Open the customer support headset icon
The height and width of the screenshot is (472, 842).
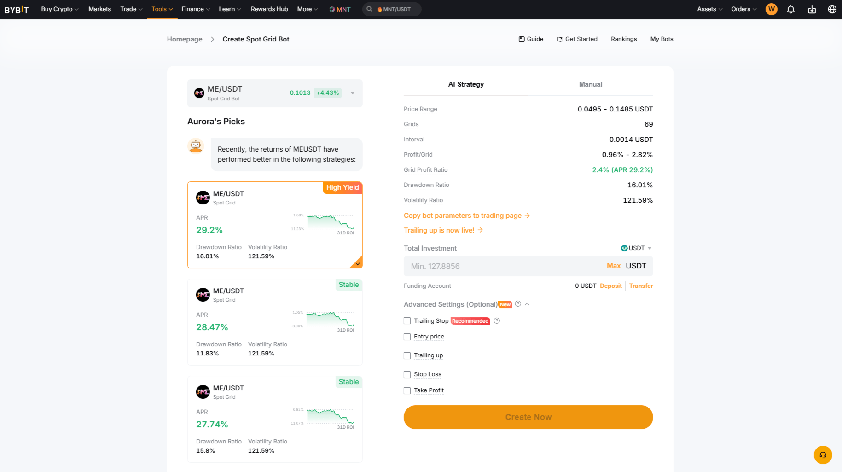[x=823, y=455]
